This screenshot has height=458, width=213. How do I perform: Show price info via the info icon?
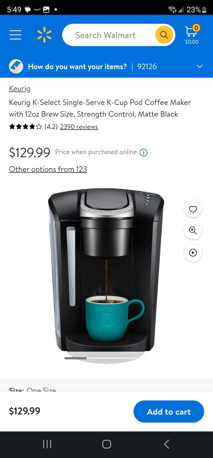(144, 153)
